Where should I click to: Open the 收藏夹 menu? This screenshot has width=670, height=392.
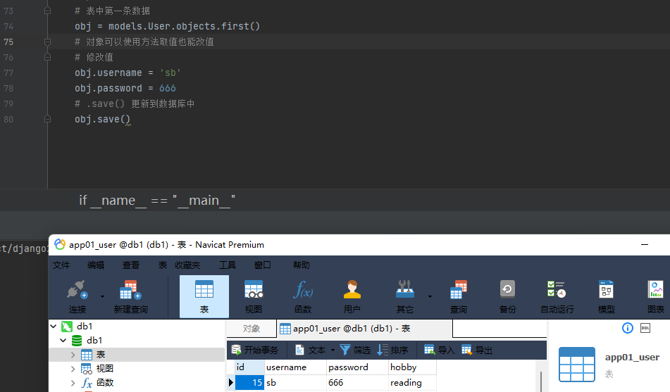tap(187, 265)
